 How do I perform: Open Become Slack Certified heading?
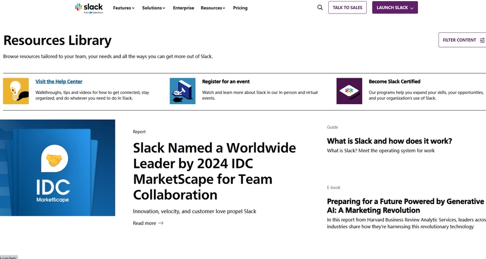pos(395,81)
